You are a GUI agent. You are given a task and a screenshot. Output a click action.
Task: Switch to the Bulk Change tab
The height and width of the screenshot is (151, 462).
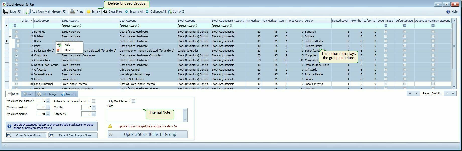point(47,94)
